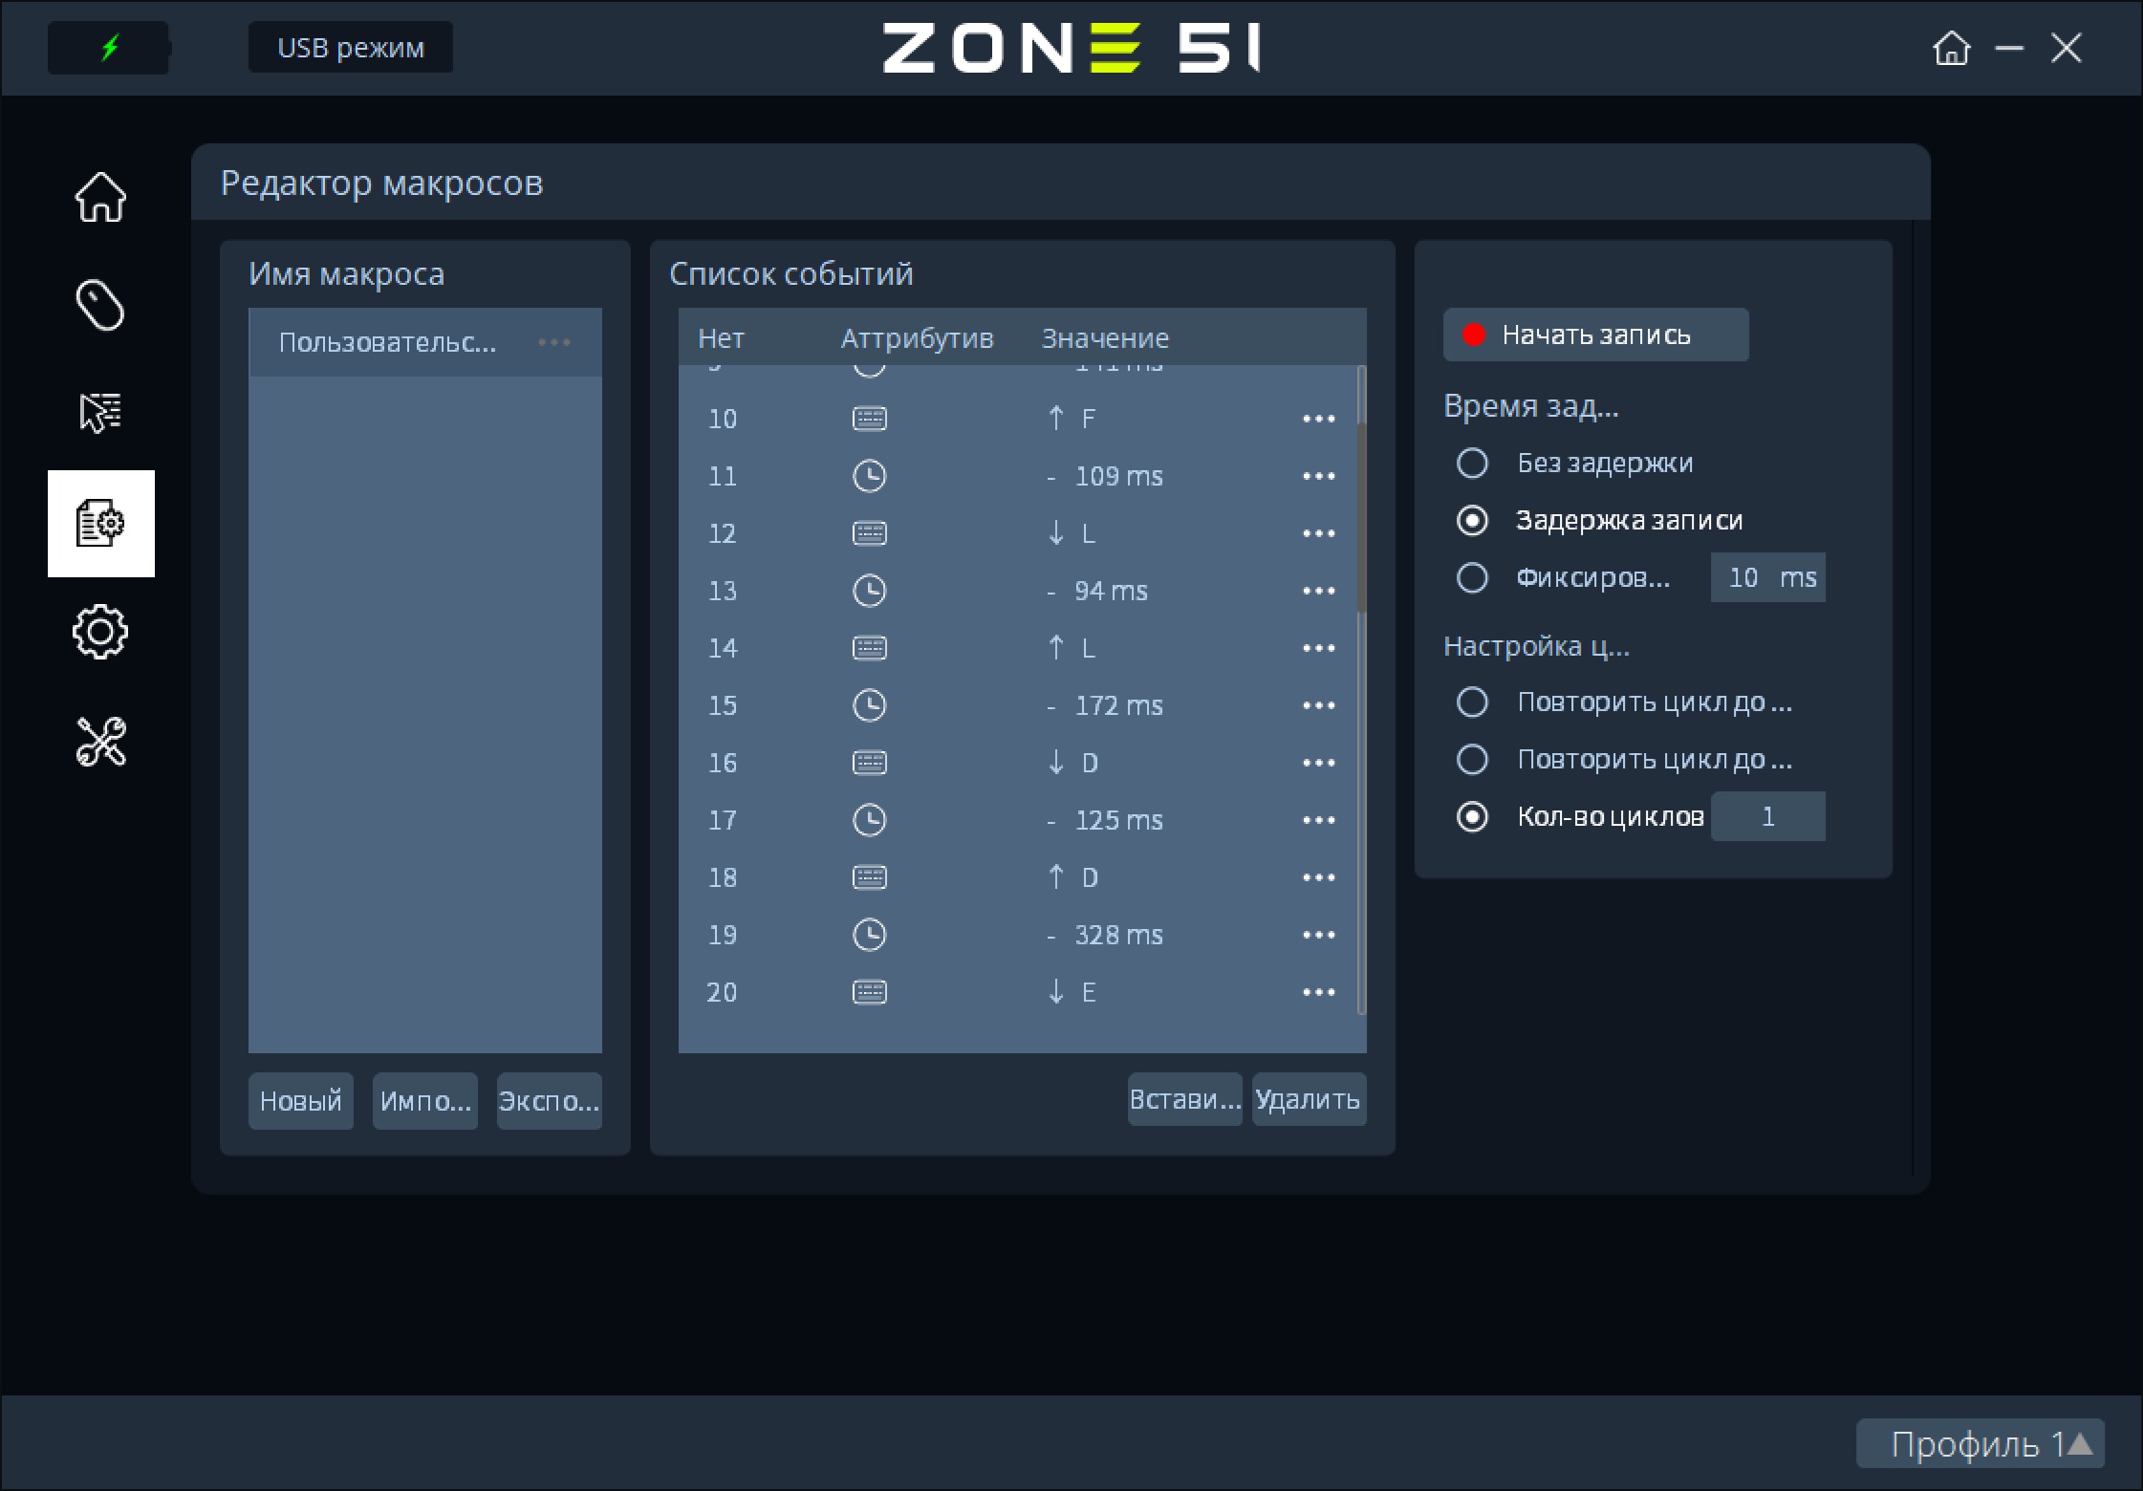
Task: Open the cursor pointer settings icon
Action: (x=100, y=413)
